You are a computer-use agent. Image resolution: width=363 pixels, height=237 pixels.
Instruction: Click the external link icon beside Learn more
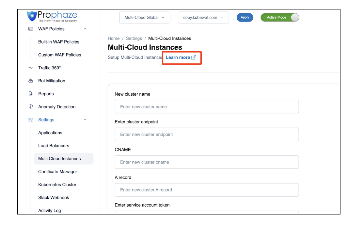coord(194,57)
